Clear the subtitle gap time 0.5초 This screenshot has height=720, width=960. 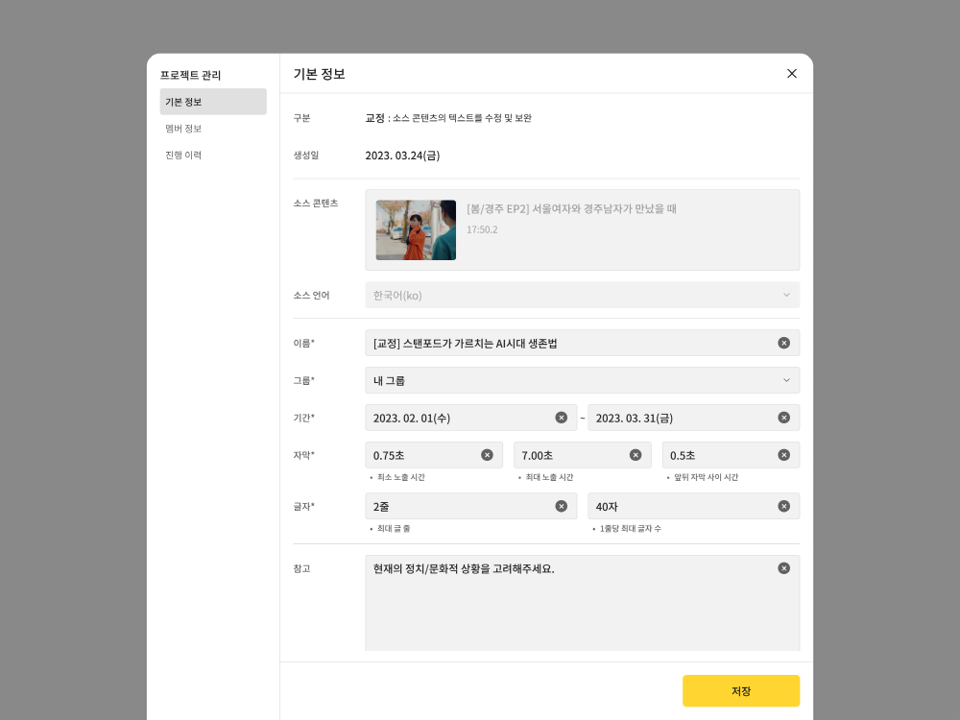[783, 455]
